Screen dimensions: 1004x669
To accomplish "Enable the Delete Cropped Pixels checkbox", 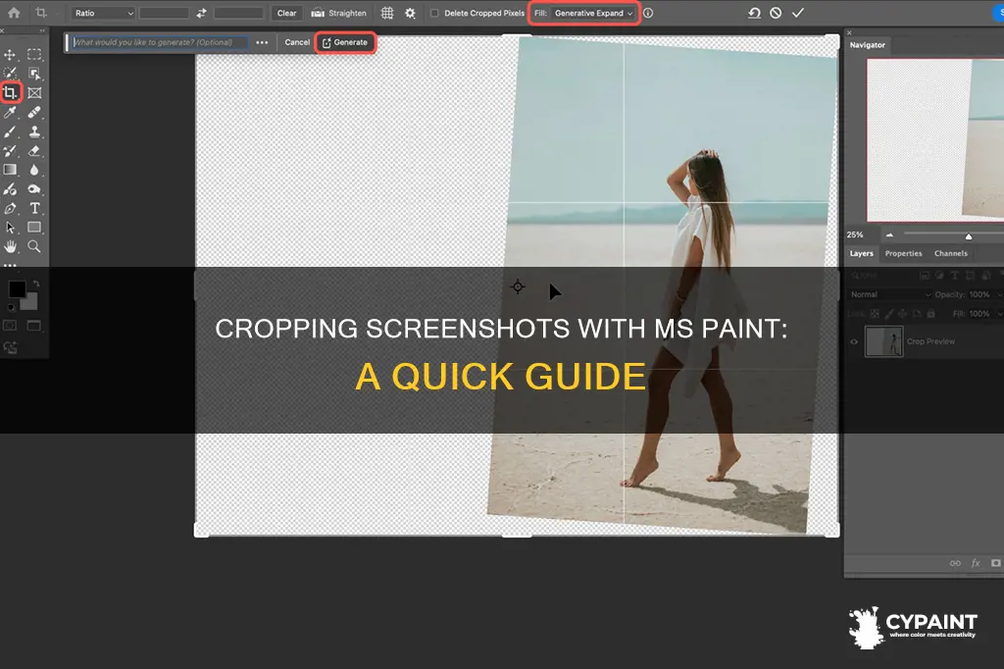I will pyautogui.click(x=434, y=13).
